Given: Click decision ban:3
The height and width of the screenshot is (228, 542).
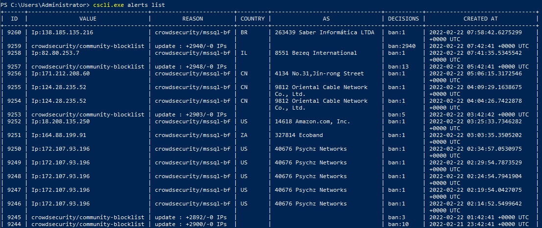Looking at the screenshot, I should pos(396,217).
